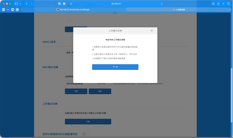Click the MAC clone 克隆 button
This screenshot has height=138, width=233.
coord(76,91)
